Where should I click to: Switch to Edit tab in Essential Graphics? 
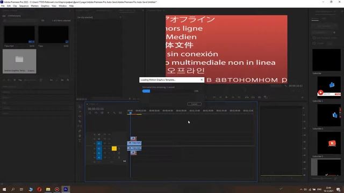pyautogui.click(x=324, y=19)
